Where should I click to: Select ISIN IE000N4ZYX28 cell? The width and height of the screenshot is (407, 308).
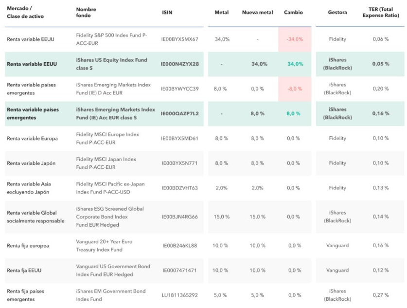pos(179,64)
